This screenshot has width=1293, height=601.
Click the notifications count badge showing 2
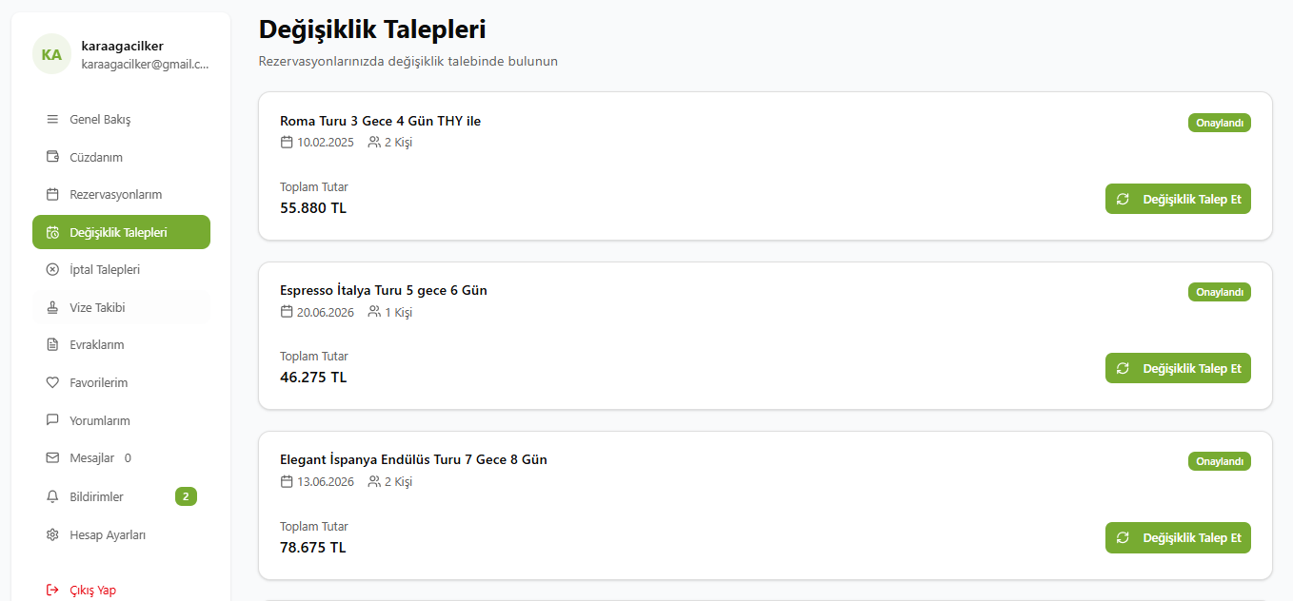pos(186,496)
